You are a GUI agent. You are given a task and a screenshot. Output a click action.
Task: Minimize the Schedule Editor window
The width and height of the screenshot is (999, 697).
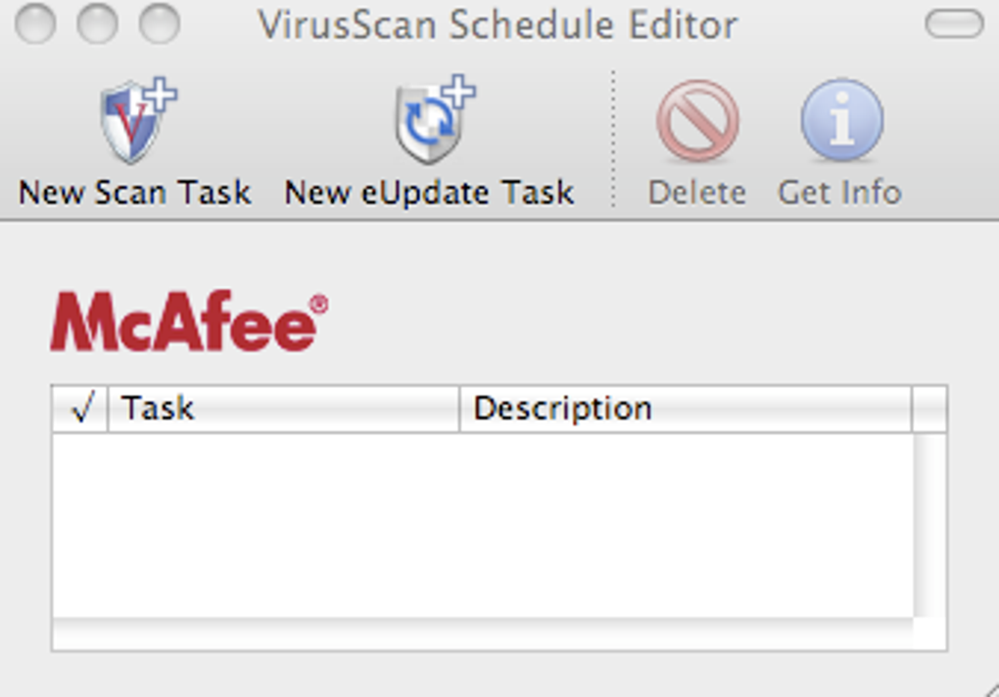pyautogui.click(x=97, y=24)
